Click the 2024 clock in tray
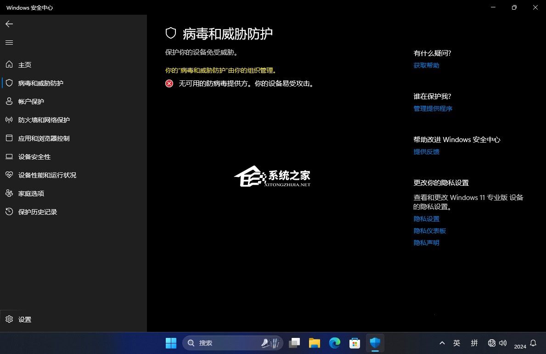 520,346
